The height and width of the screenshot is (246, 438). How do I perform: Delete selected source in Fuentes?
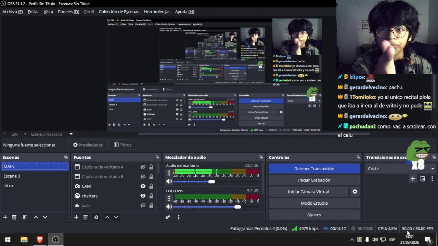(86, 217)
